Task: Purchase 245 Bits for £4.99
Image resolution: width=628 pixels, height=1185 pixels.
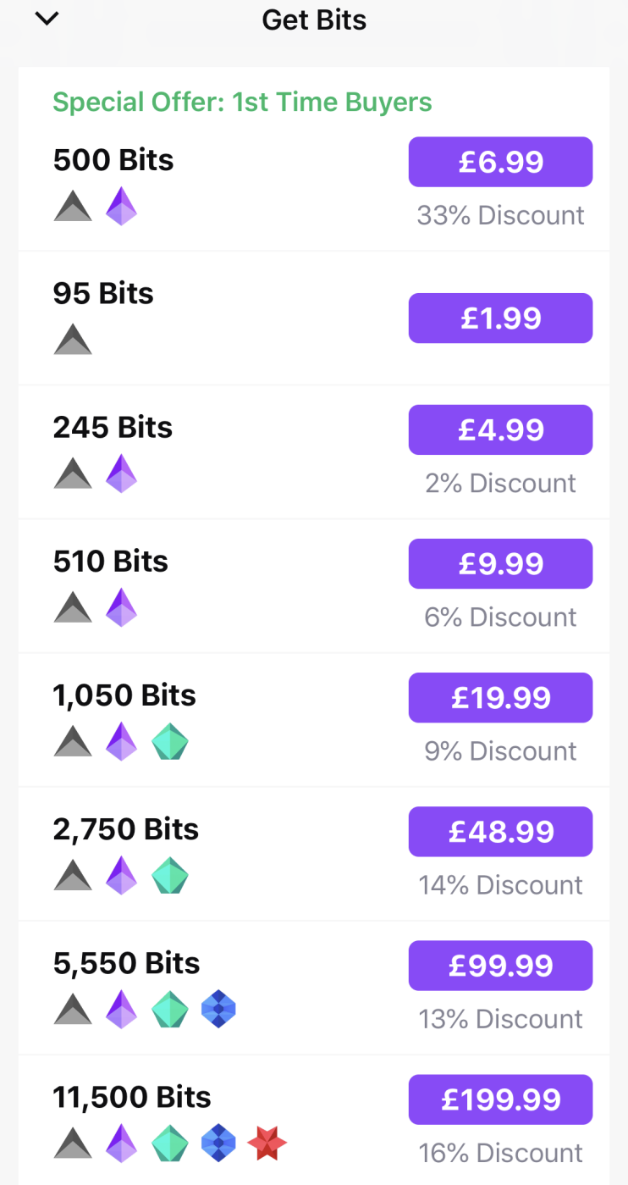Action: coord(500,429)
